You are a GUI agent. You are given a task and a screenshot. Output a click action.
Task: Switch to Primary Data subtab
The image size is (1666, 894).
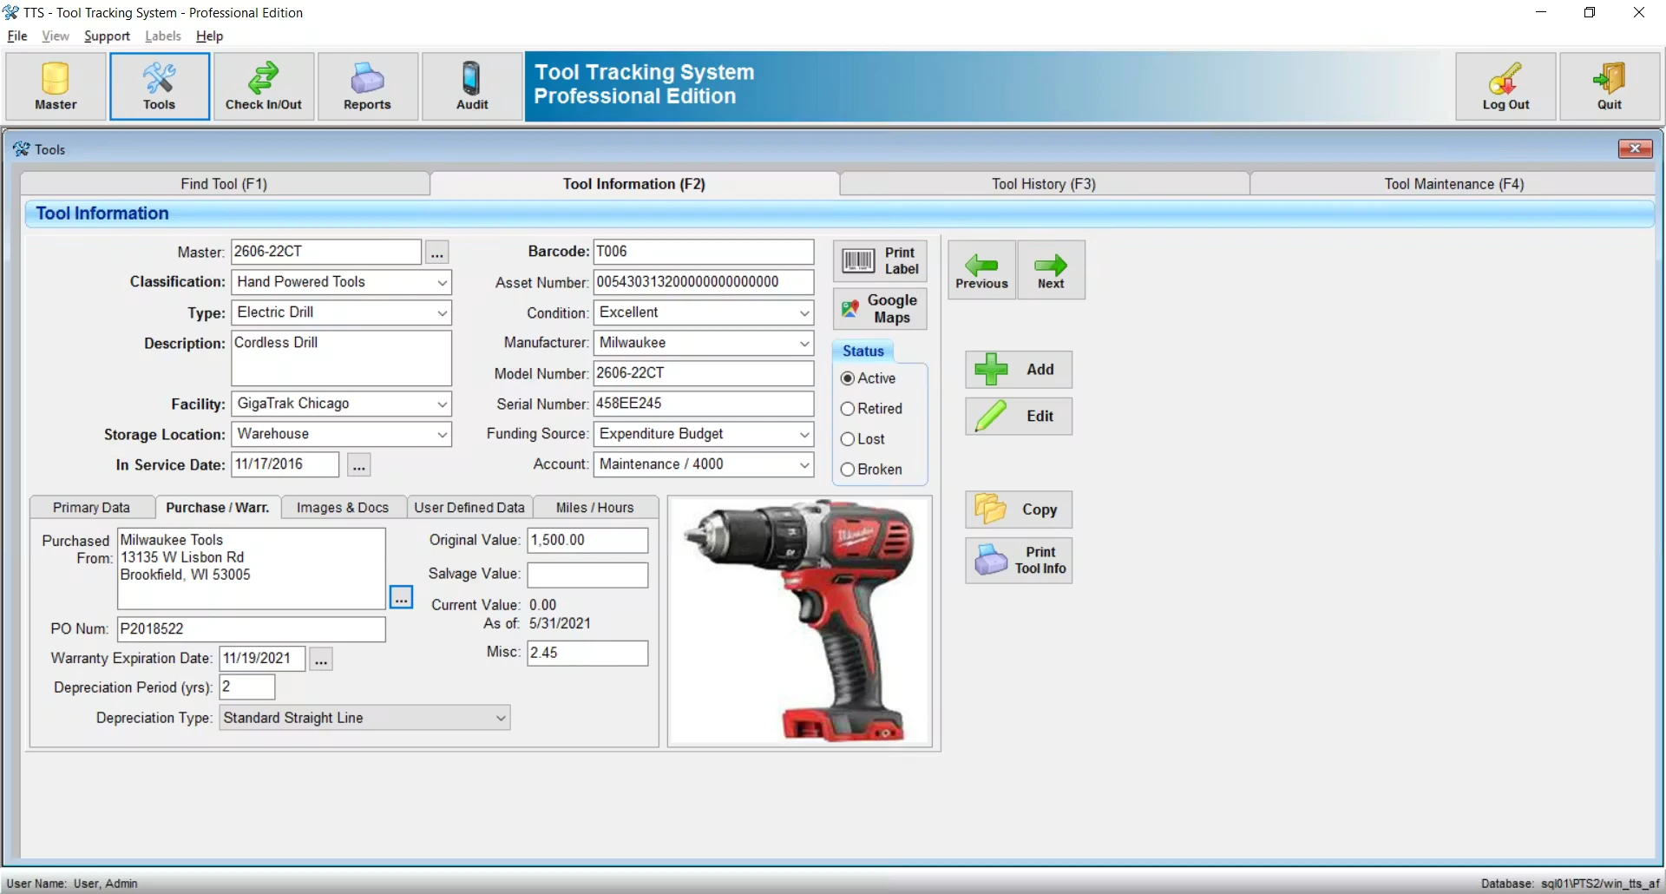(91, 508)
